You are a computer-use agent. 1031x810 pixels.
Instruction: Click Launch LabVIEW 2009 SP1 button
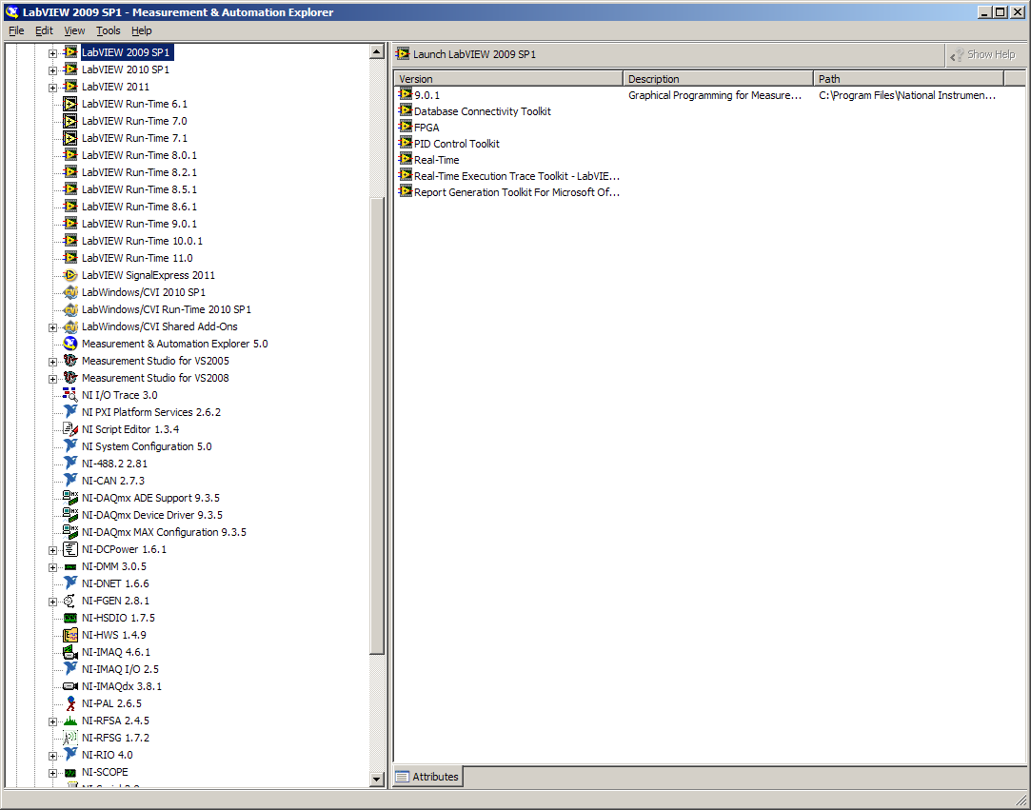[x=466, y=54]
